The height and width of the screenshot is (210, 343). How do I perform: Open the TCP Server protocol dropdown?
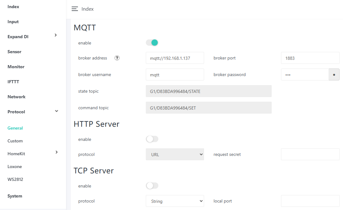point(175,201)
